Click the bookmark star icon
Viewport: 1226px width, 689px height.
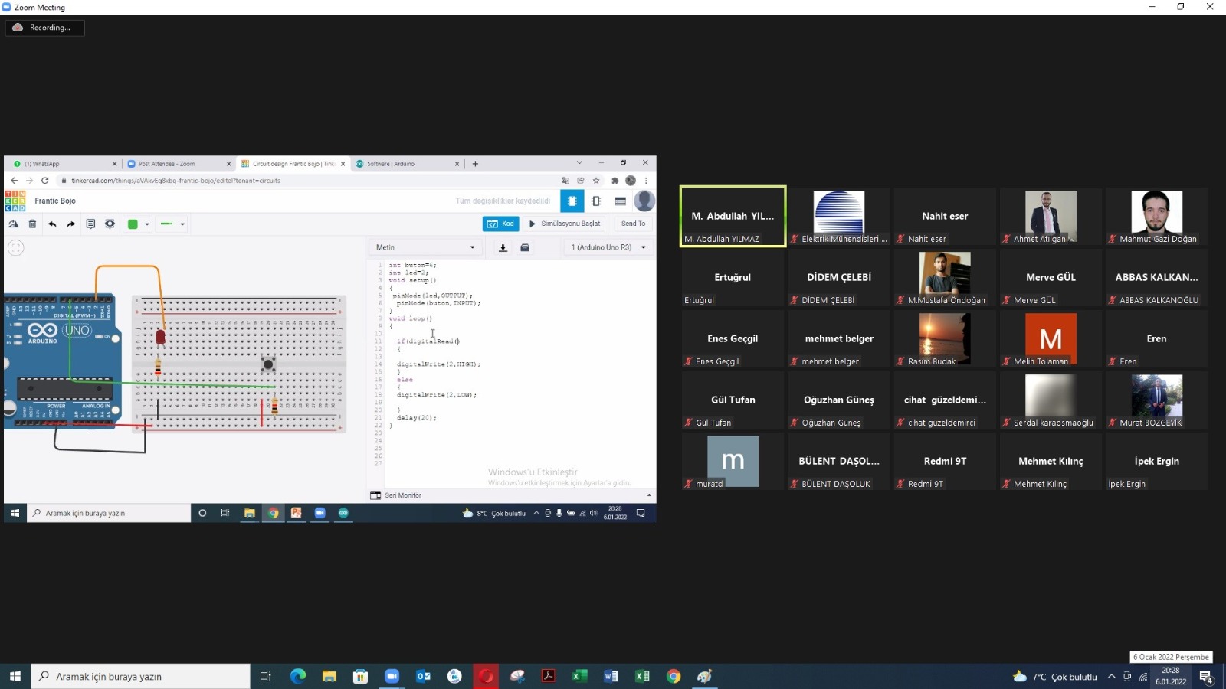tap(596, 181)
